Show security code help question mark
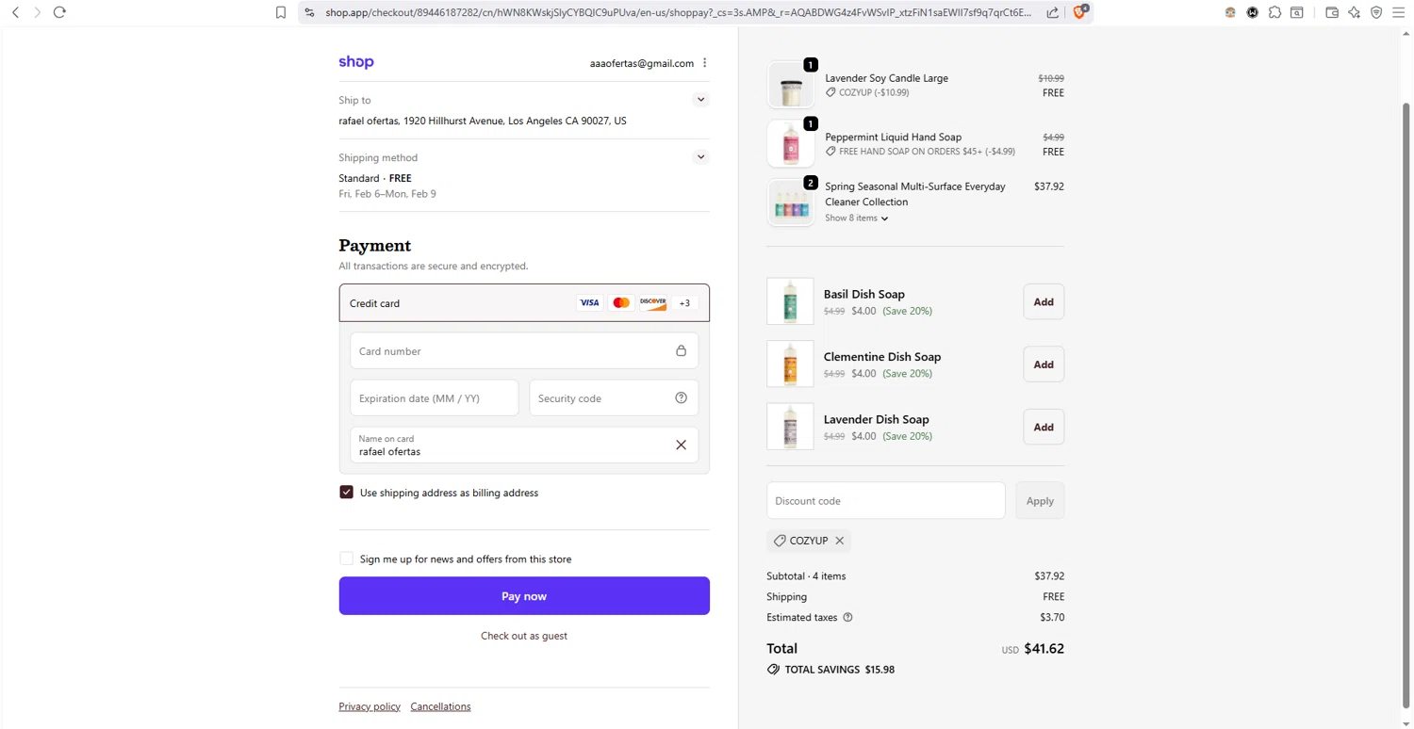Image resolution: width=1414 pixels, height=729 pixels. coord(681,397)
